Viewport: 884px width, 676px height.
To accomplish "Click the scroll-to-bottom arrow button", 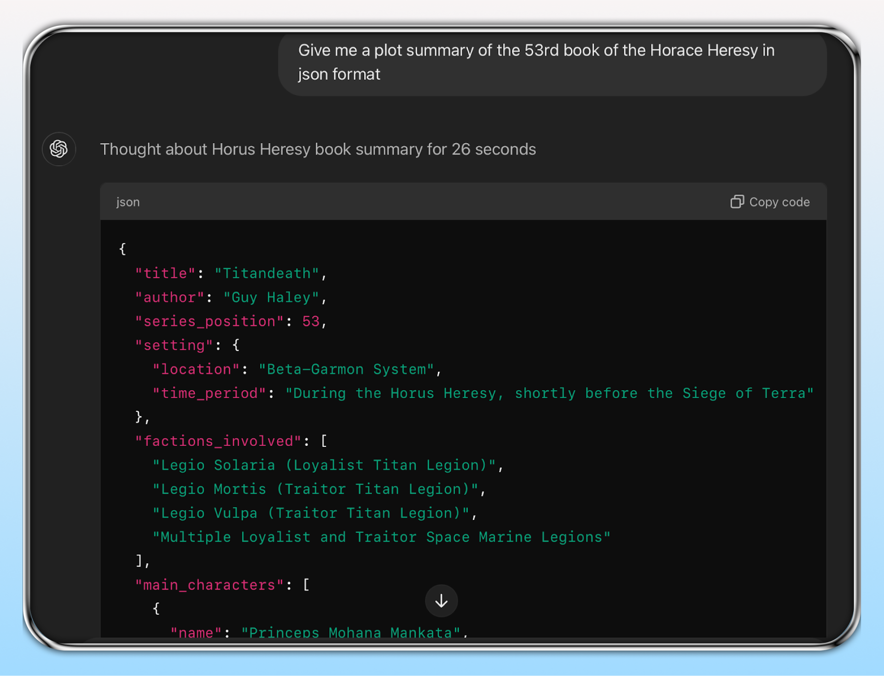I will tap(441, 601).
